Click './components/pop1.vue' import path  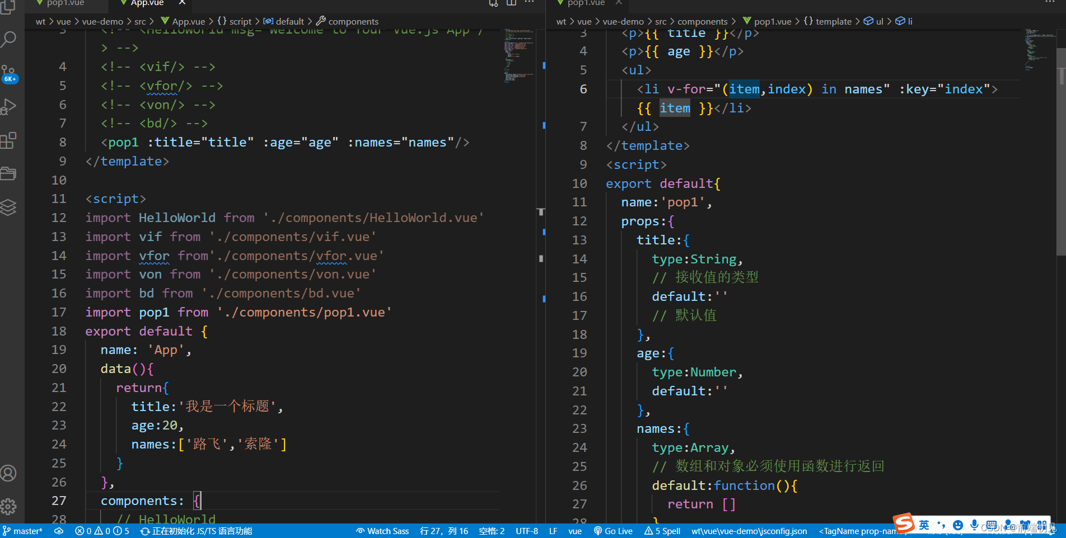tap(305, 312)
